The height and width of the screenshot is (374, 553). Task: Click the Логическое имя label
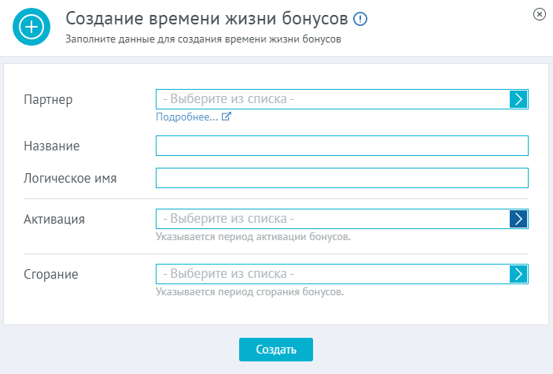coord(70,179)
